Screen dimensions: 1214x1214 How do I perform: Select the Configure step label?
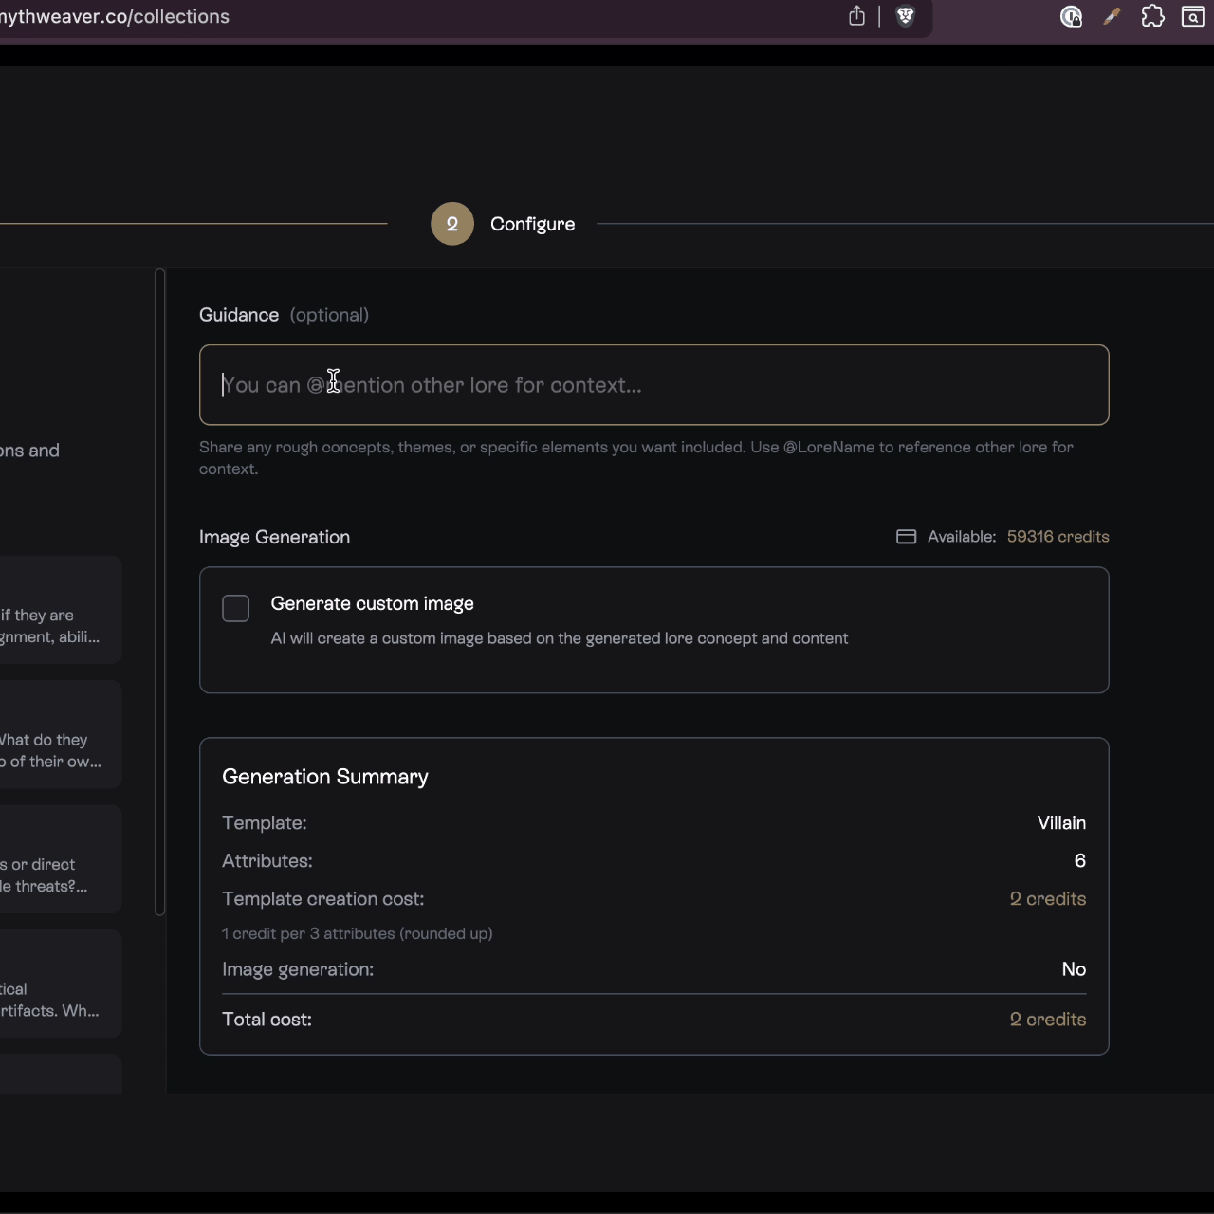[532, 224]
